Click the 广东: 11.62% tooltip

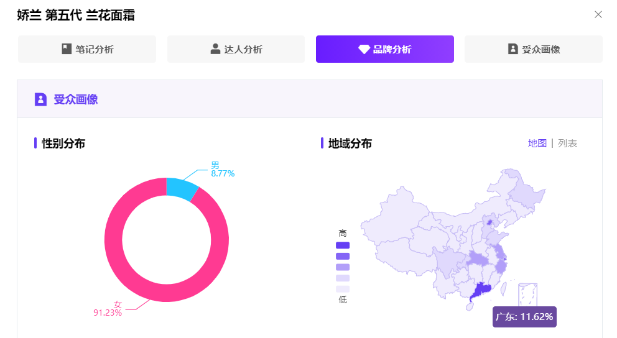click(x=524, y=317)
